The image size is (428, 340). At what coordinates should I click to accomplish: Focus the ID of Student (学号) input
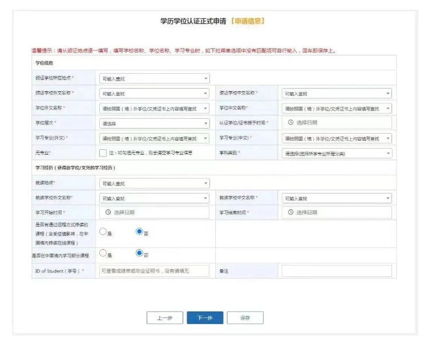[x=154, y=271]
